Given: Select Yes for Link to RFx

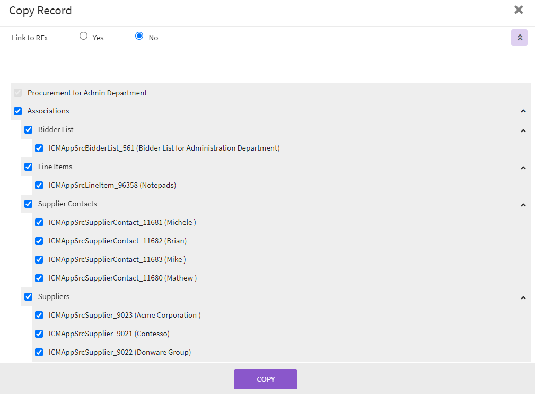Looking at the screenshot, I should tap(83, 37).
